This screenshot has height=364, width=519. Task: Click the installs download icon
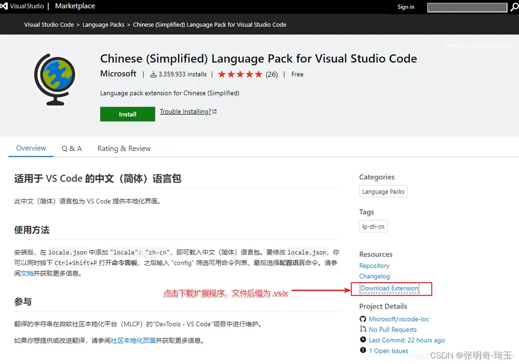point(153,74)
